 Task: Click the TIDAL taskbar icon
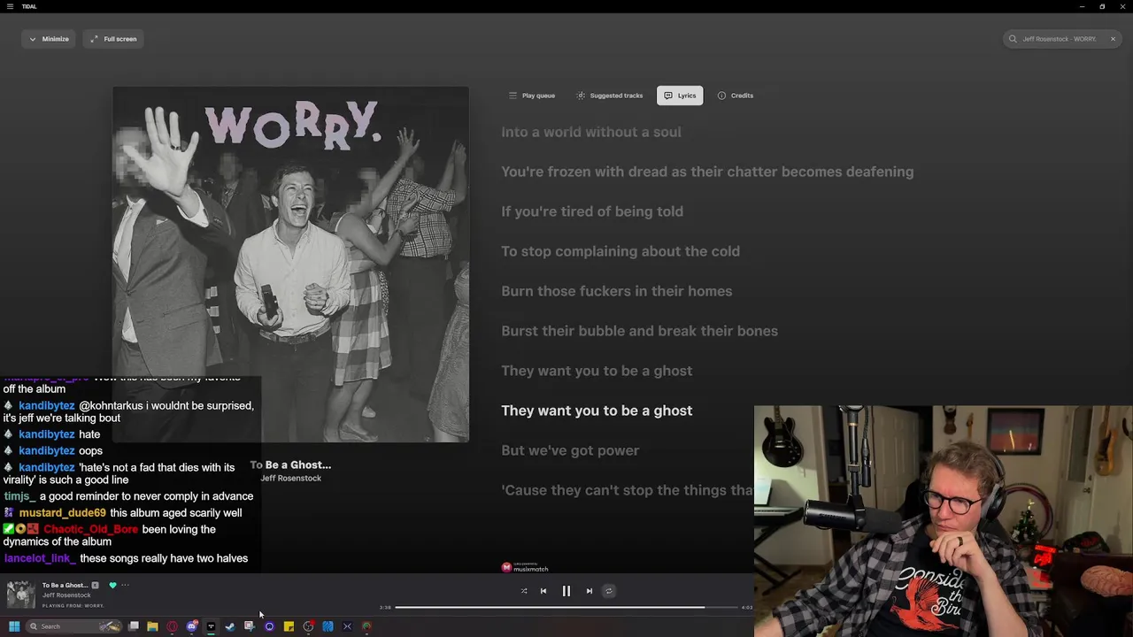[x=211, y=626]
